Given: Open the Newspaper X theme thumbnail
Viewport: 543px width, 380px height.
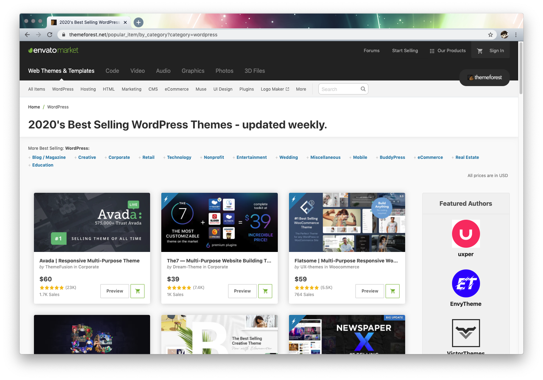Looking at the screenshot, I should coord(347,335).
